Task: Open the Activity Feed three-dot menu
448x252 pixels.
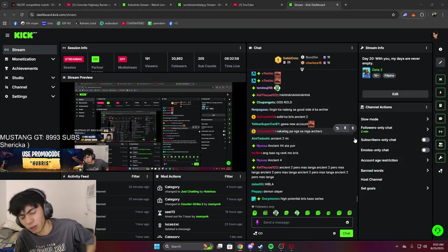Action: [x=147, y=176]
